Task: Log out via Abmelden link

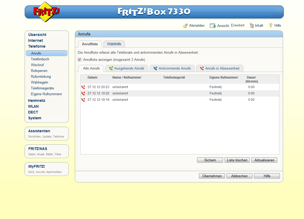Action: (x=197, y=26)
